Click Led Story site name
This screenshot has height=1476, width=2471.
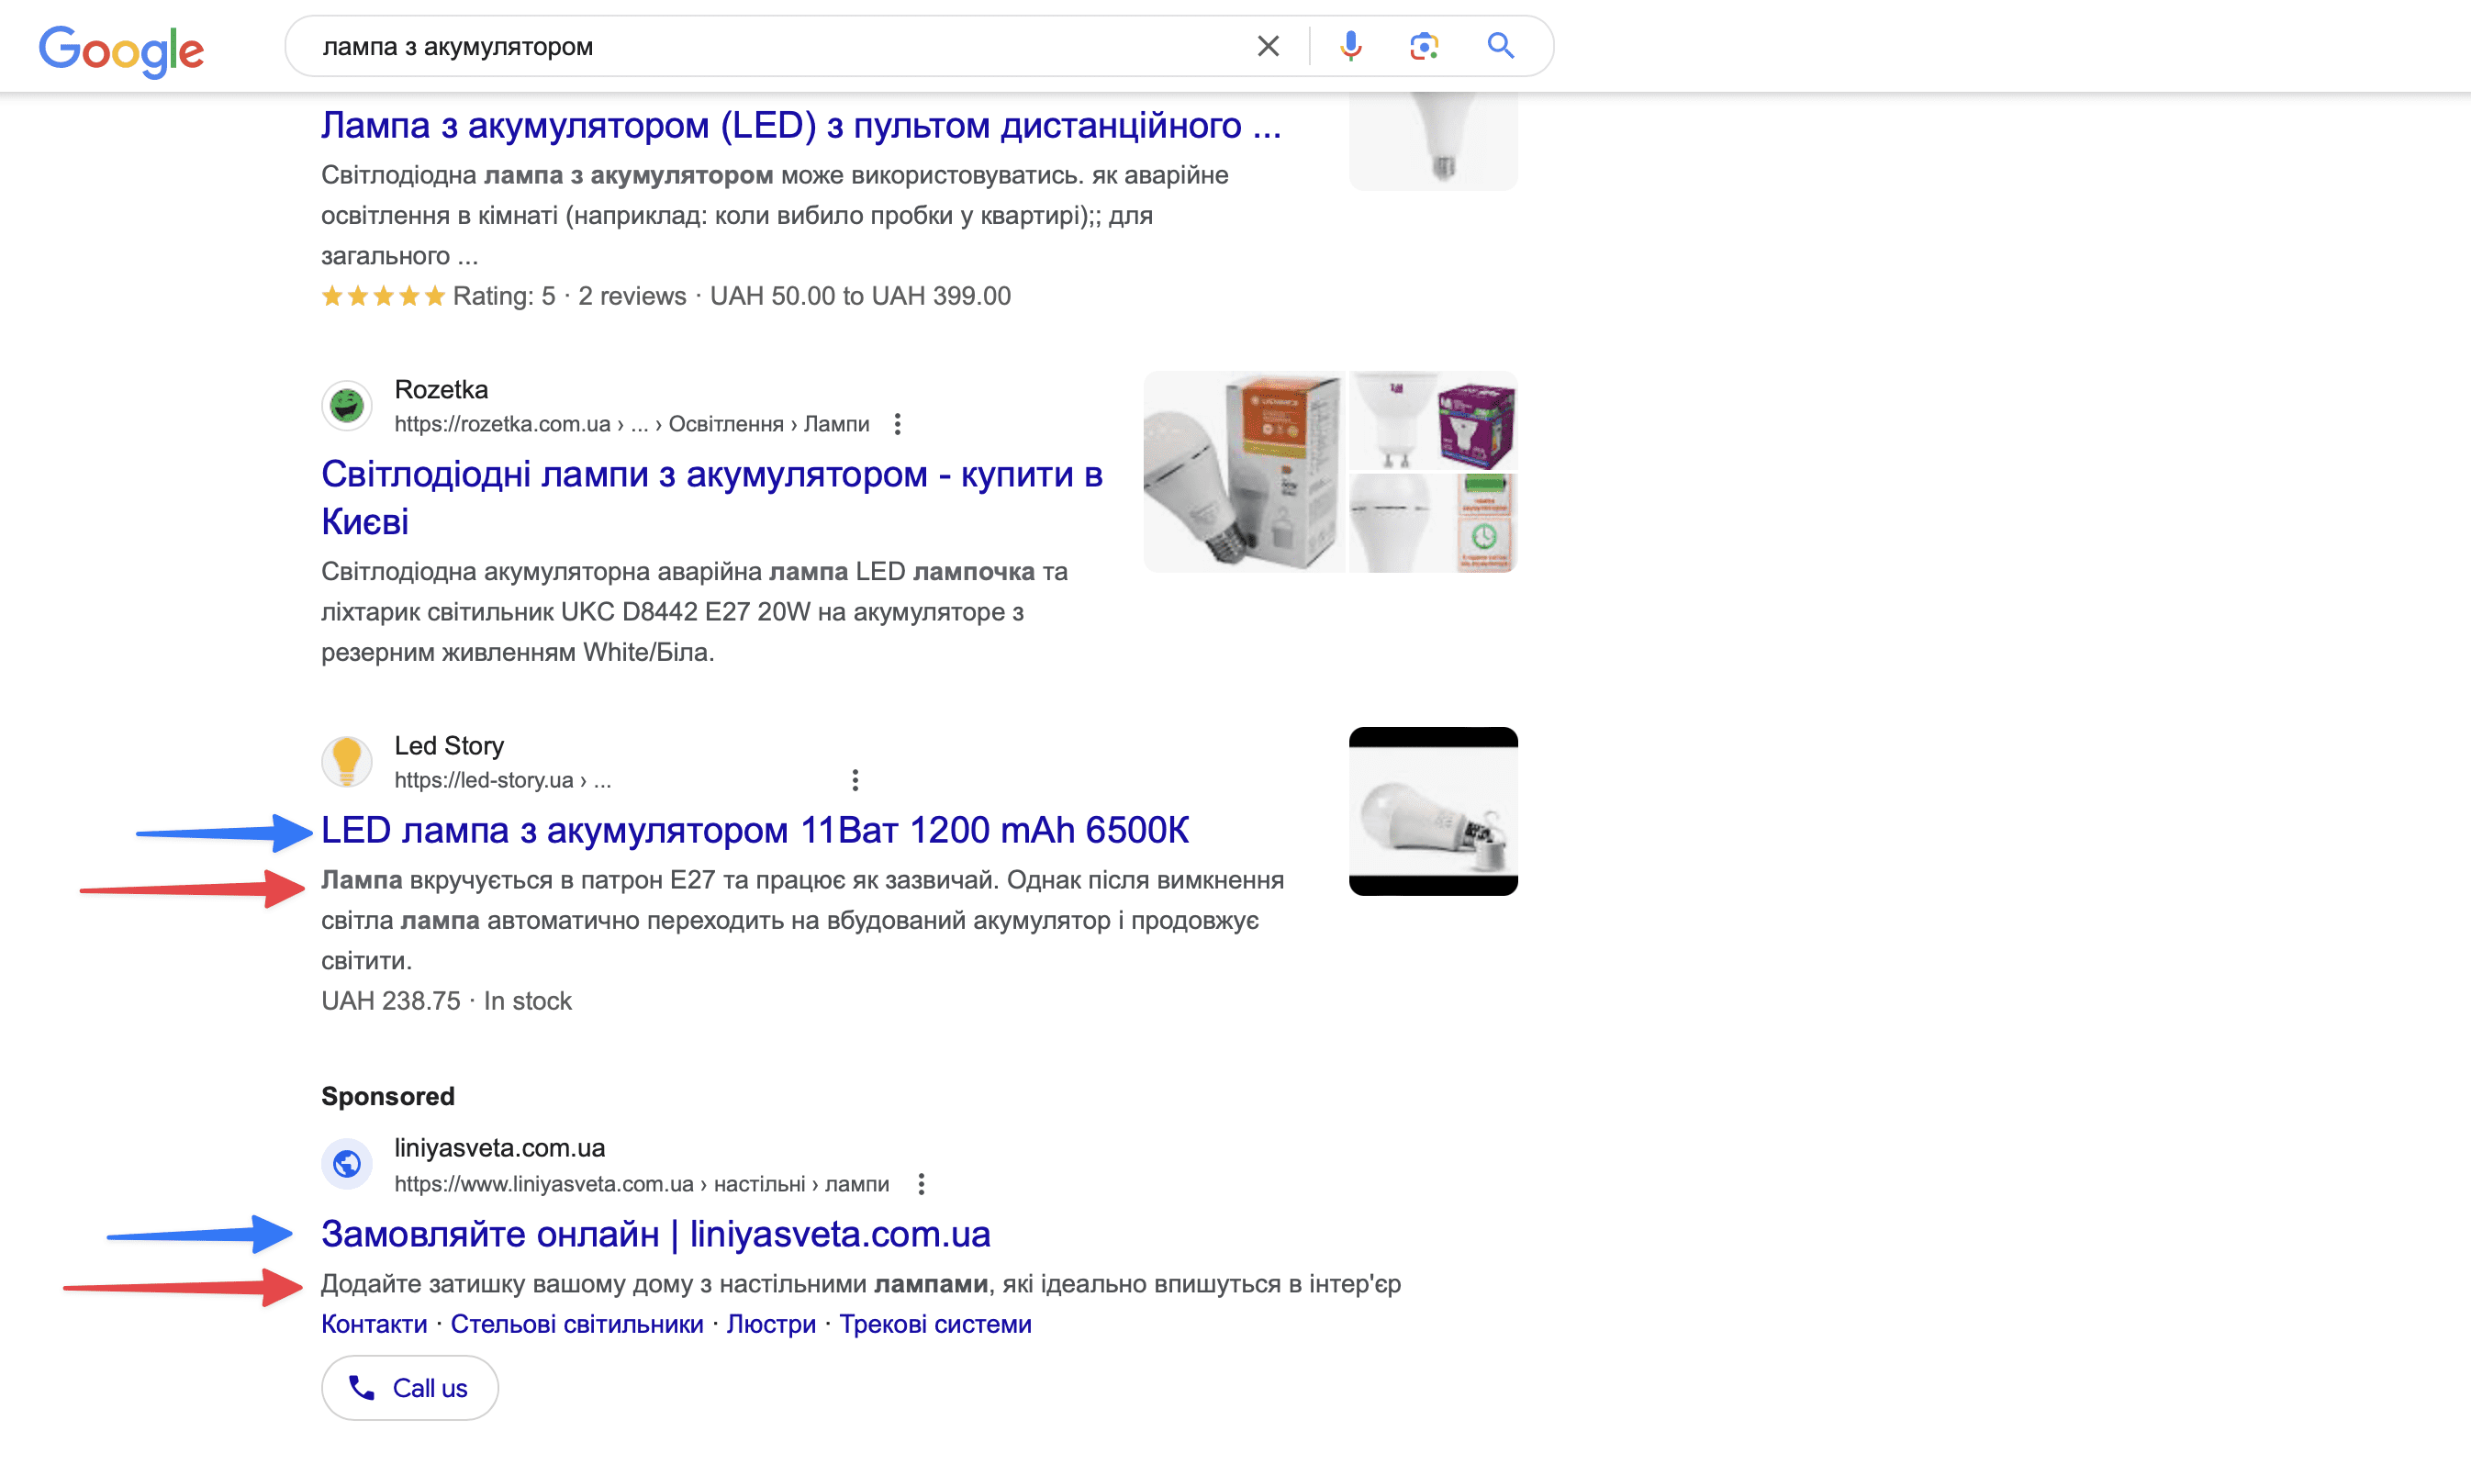(x=449, y=746)
